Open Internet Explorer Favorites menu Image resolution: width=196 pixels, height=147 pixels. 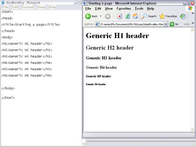(x=124, y=8)
